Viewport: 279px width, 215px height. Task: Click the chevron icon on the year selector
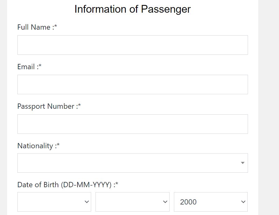[x=244, y=202]
